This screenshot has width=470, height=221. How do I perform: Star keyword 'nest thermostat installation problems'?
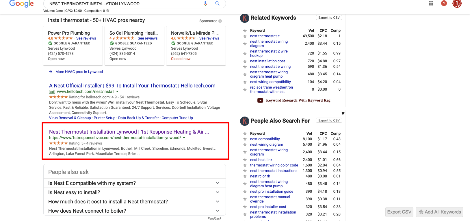pyautogui.click(x=245, y=215)
